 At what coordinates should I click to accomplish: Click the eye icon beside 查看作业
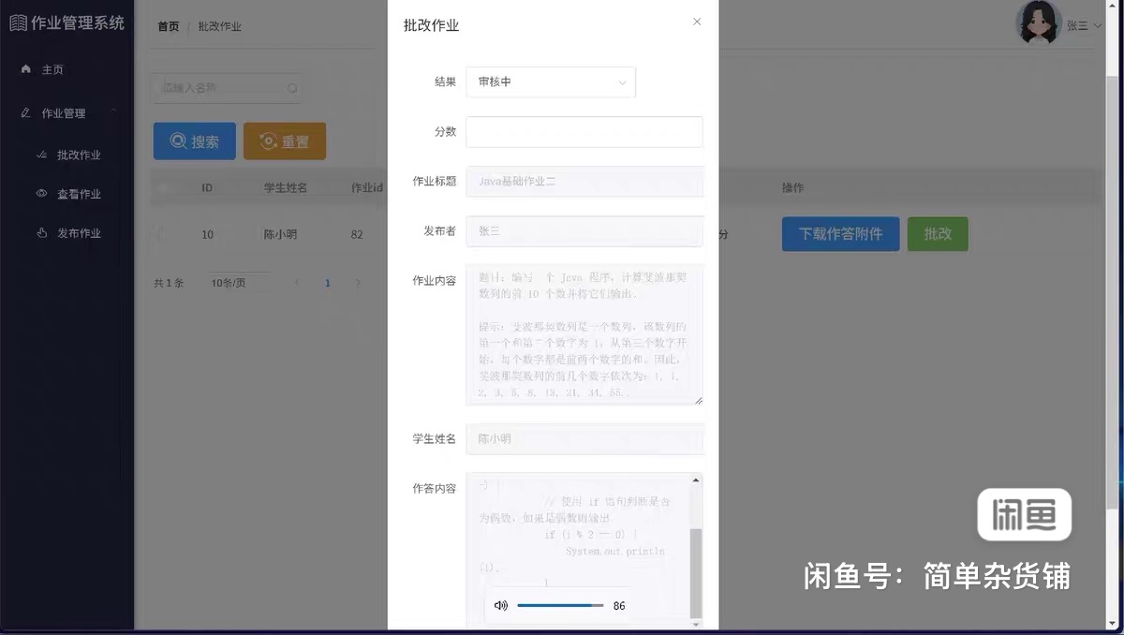tap(41, 194)
